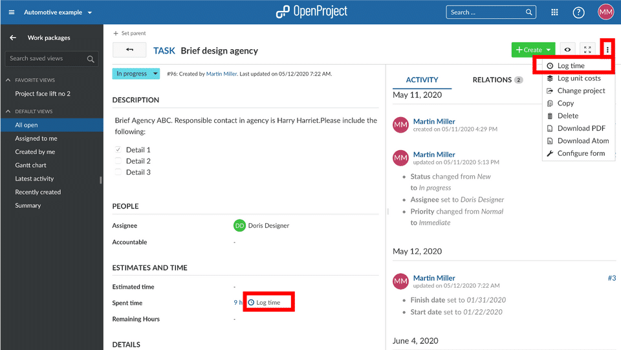Open the modules grid icon
This screenshot has width=621, height=350.
click(554, 12)
